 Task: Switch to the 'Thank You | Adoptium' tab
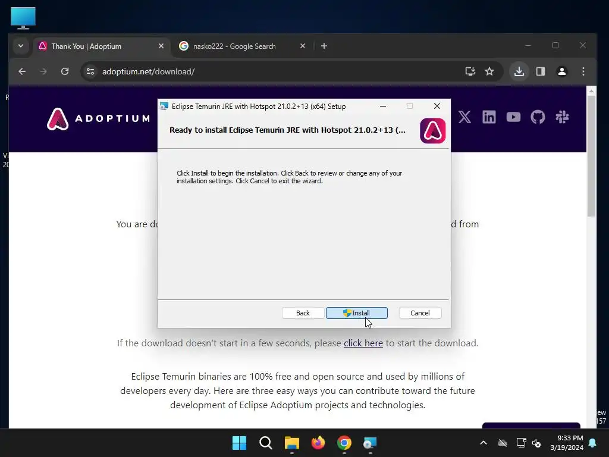click(x=102, y=46)
